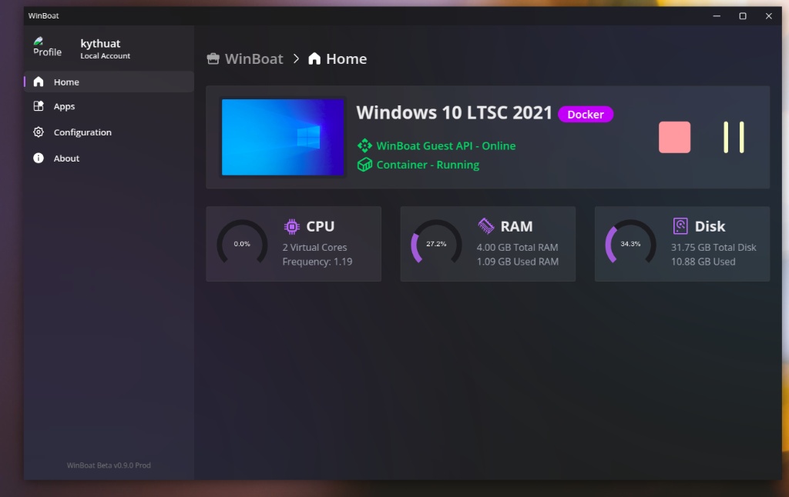Image resolution: width=789 pixels, height=497 pixels.
Task: Click the '10.88 GB Used' text
Action: click(703, 262)
